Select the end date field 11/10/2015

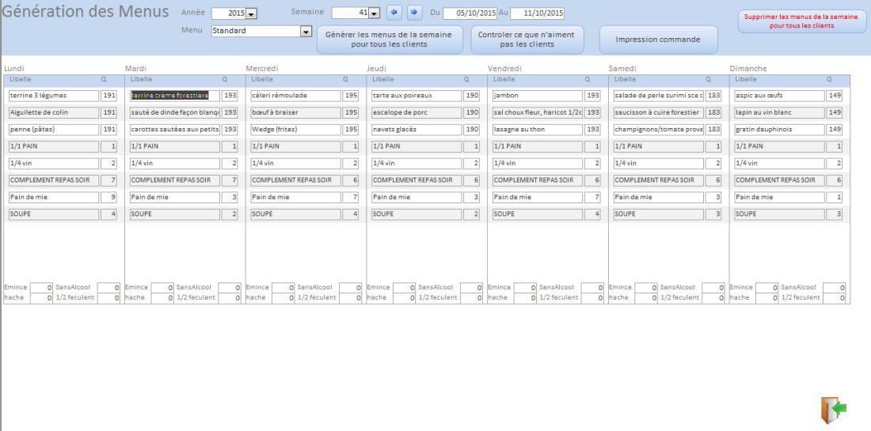pyautogui.click(x=537, y=13)
